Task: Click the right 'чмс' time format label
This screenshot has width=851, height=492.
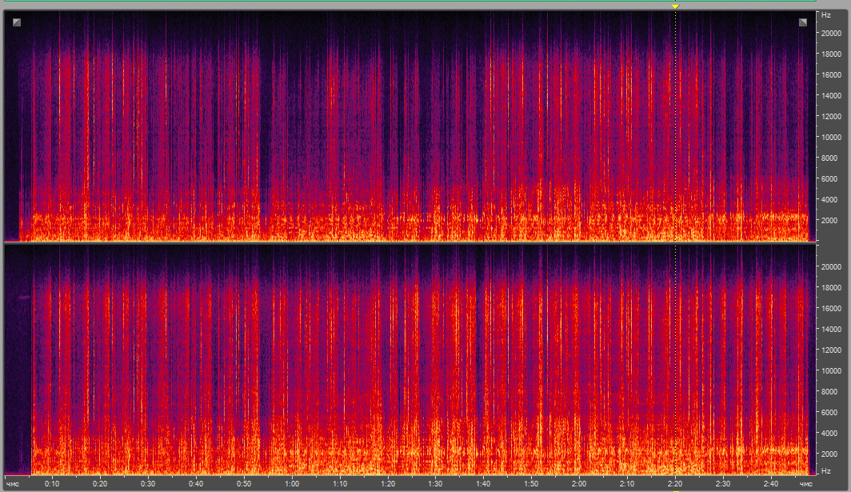Action: 805,484
